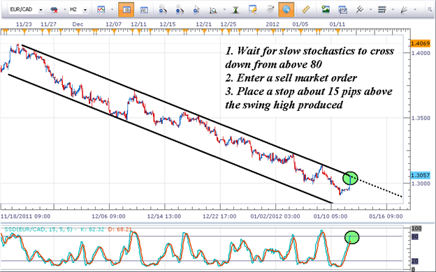Image resolution: width=436 pixels, height=272 pixels.
Task: Click the zoom out magnifier icon
Action: pos(180,10)
